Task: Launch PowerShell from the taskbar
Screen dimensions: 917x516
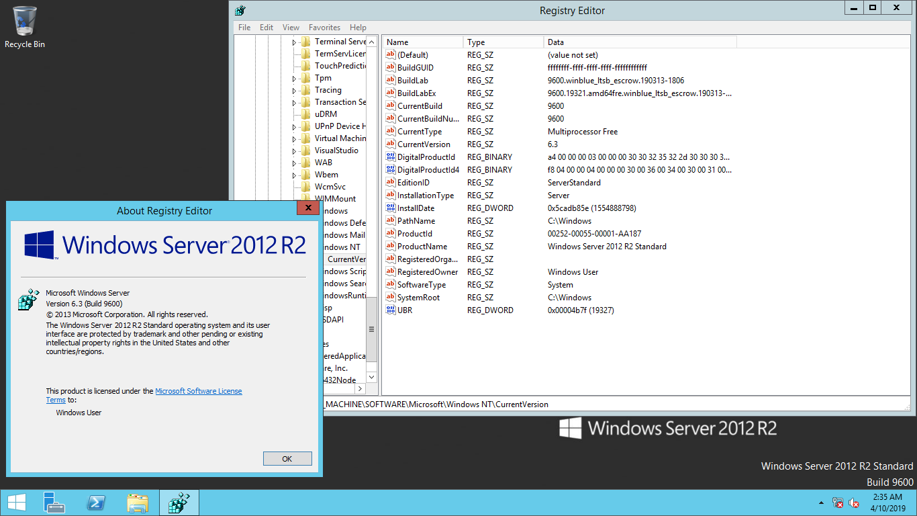Action: coord(96,503)
